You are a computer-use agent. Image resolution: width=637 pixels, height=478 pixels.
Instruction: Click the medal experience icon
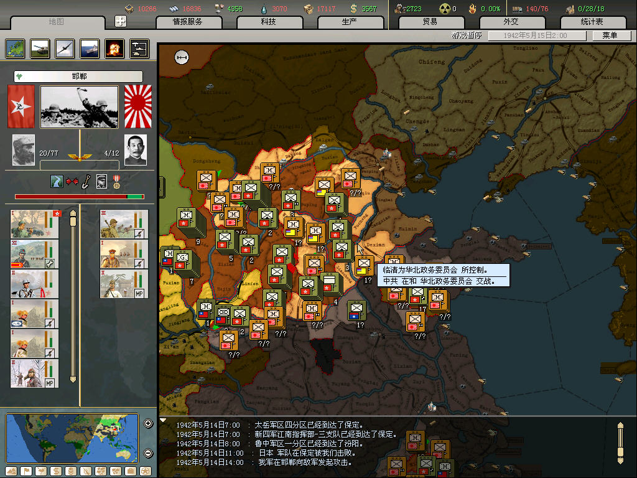click(116, 182)
